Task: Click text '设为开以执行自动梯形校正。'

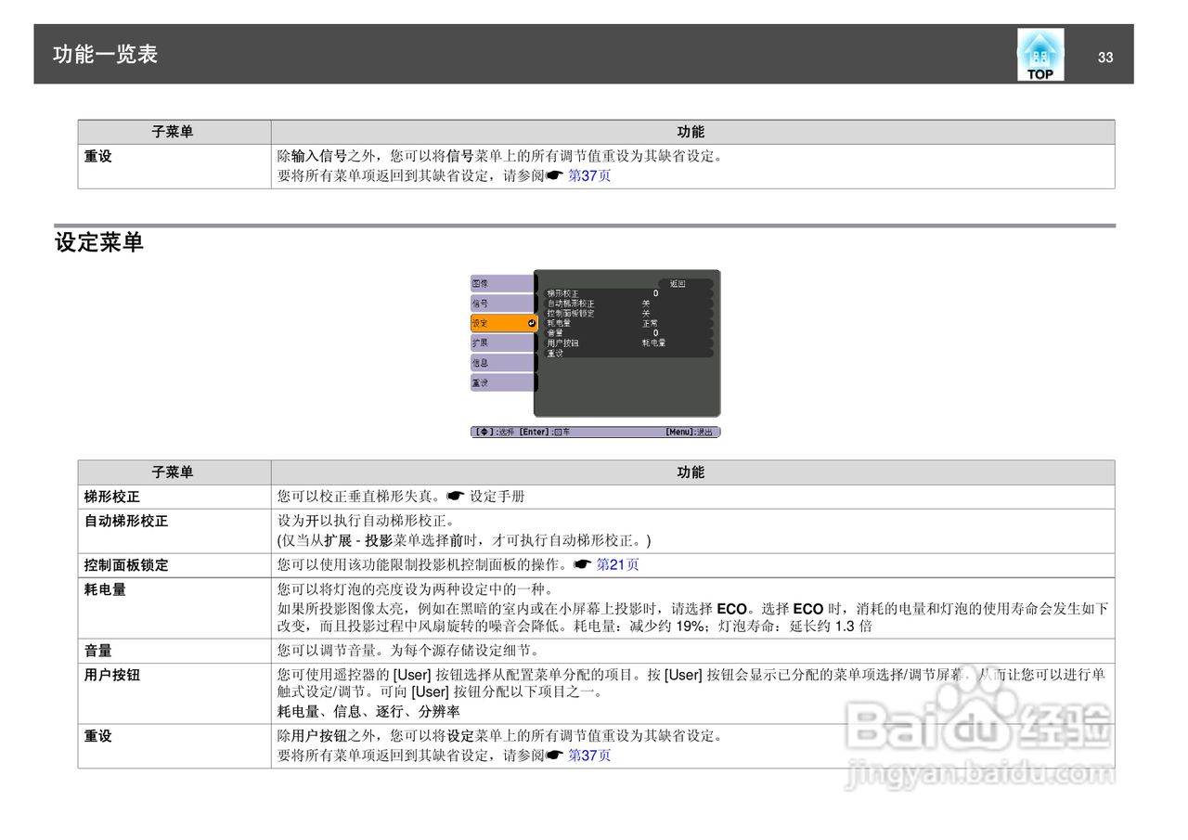Action: [x=367, y=521]
